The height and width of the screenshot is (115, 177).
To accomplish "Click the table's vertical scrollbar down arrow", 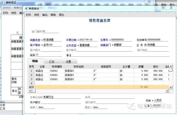I will [x=171, y=87].
